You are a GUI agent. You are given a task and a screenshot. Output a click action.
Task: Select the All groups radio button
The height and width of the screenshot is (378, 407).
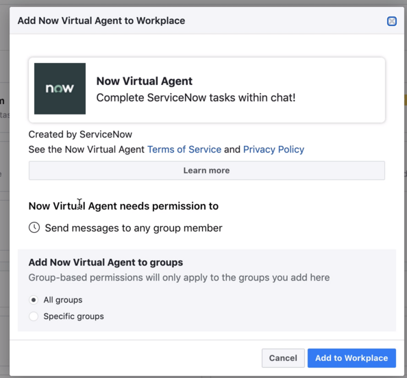tap(34, 300)
